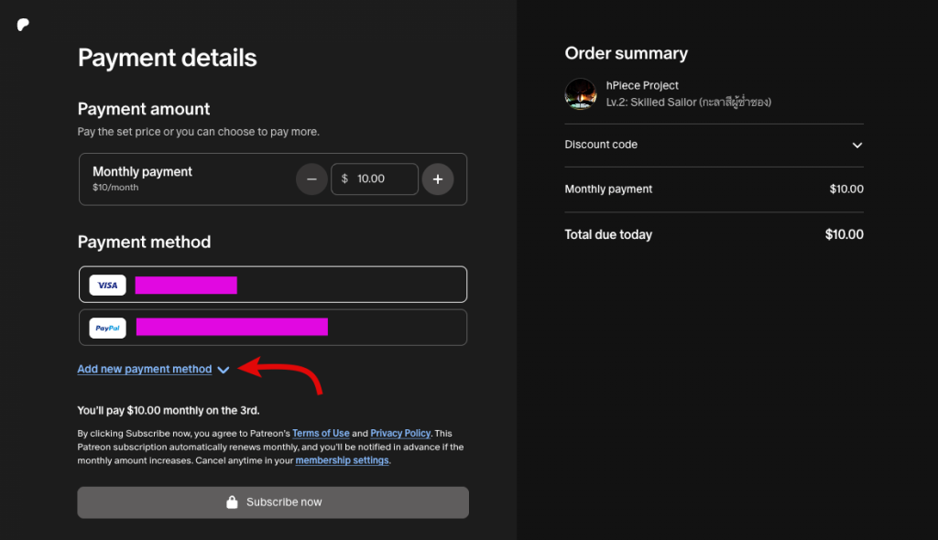938x540 pixels.
Task: Click the Visa card icon
Action: click(x=107, y=285)
